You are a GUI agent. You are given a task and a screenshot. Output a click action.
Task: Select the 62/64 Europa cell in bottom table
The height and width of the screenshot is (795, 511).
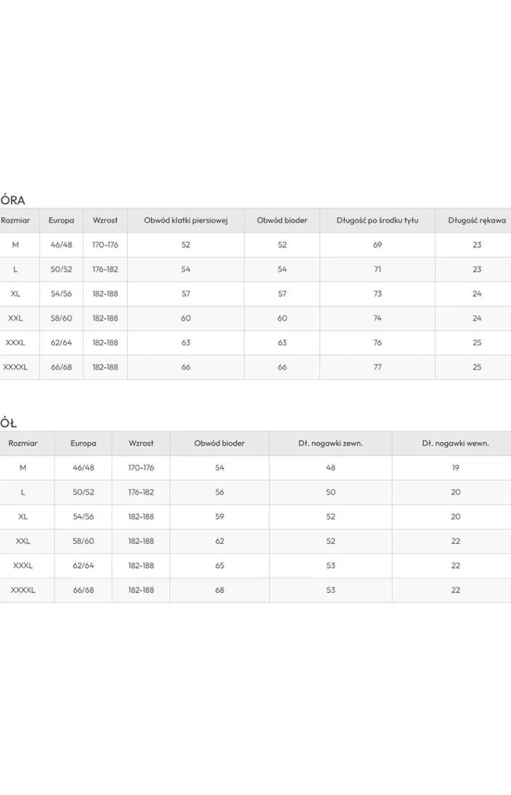pyautogui.click(x=83, y=566)
